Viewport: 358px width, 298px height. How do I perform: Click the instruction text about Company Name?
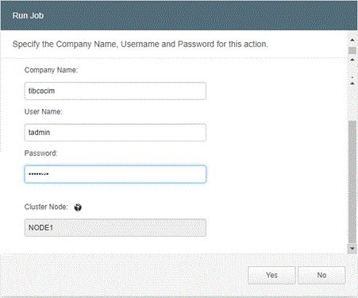pos(141,44)
